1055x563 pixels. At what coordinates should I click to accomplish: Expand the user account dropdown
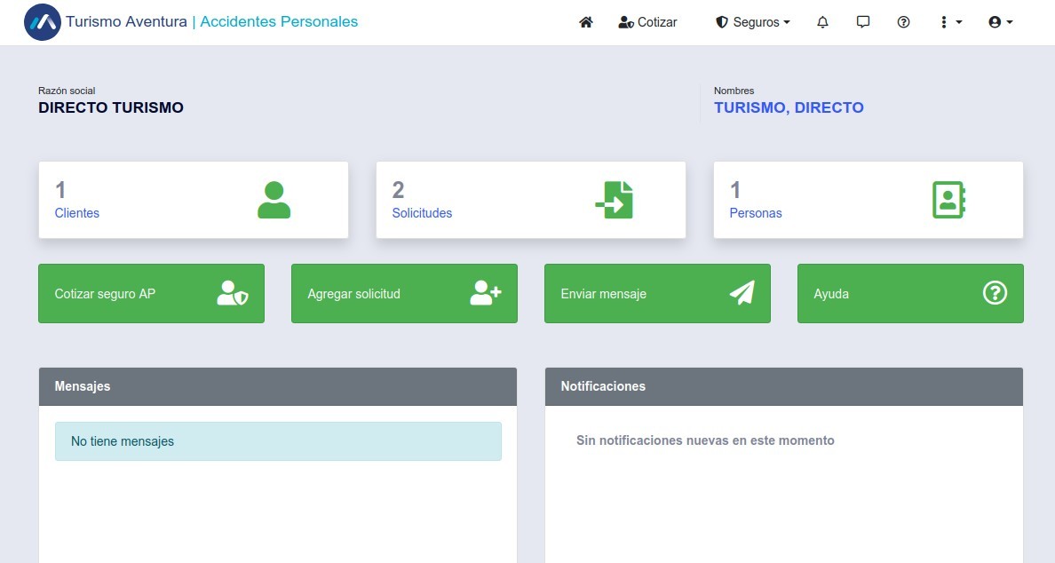click(1001, 22)
